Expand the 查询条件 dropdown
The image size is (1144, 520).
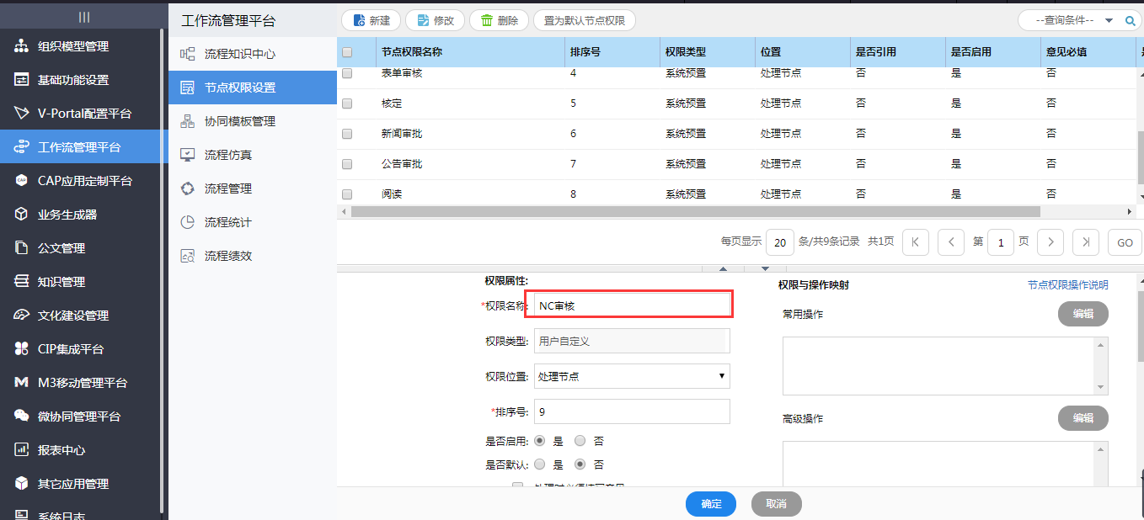pyautogui.click(x=1109, y=20)
